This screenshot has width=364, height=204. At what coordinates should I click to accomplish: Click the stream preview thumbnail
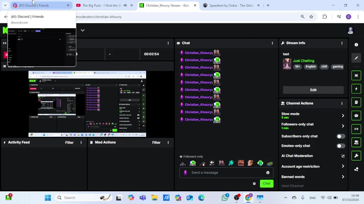[x=87, y=104]
